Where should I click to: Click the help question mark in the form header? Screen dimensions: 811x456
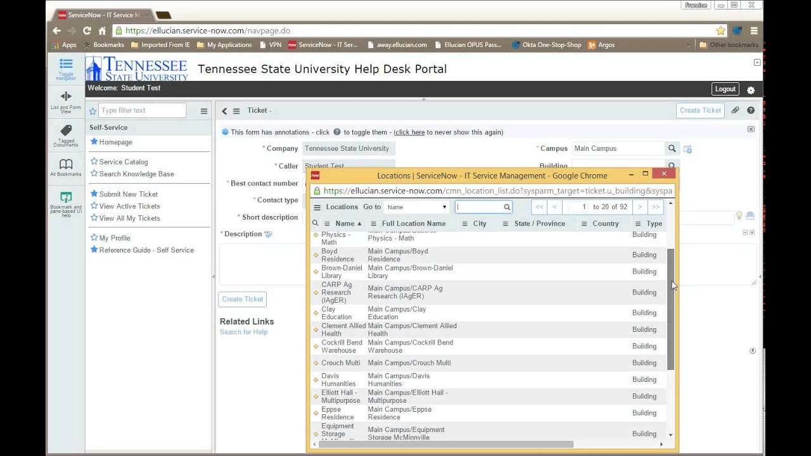click(x=751, y=110)
